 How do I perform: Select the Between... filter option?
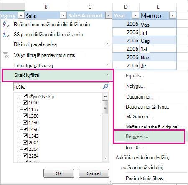[x=149, y=136]
